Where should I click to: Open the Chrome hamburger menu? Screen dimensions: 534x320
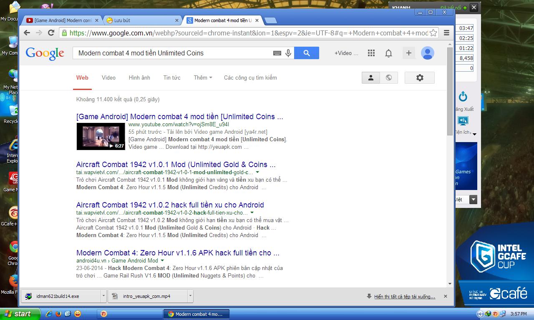[446, 33]
